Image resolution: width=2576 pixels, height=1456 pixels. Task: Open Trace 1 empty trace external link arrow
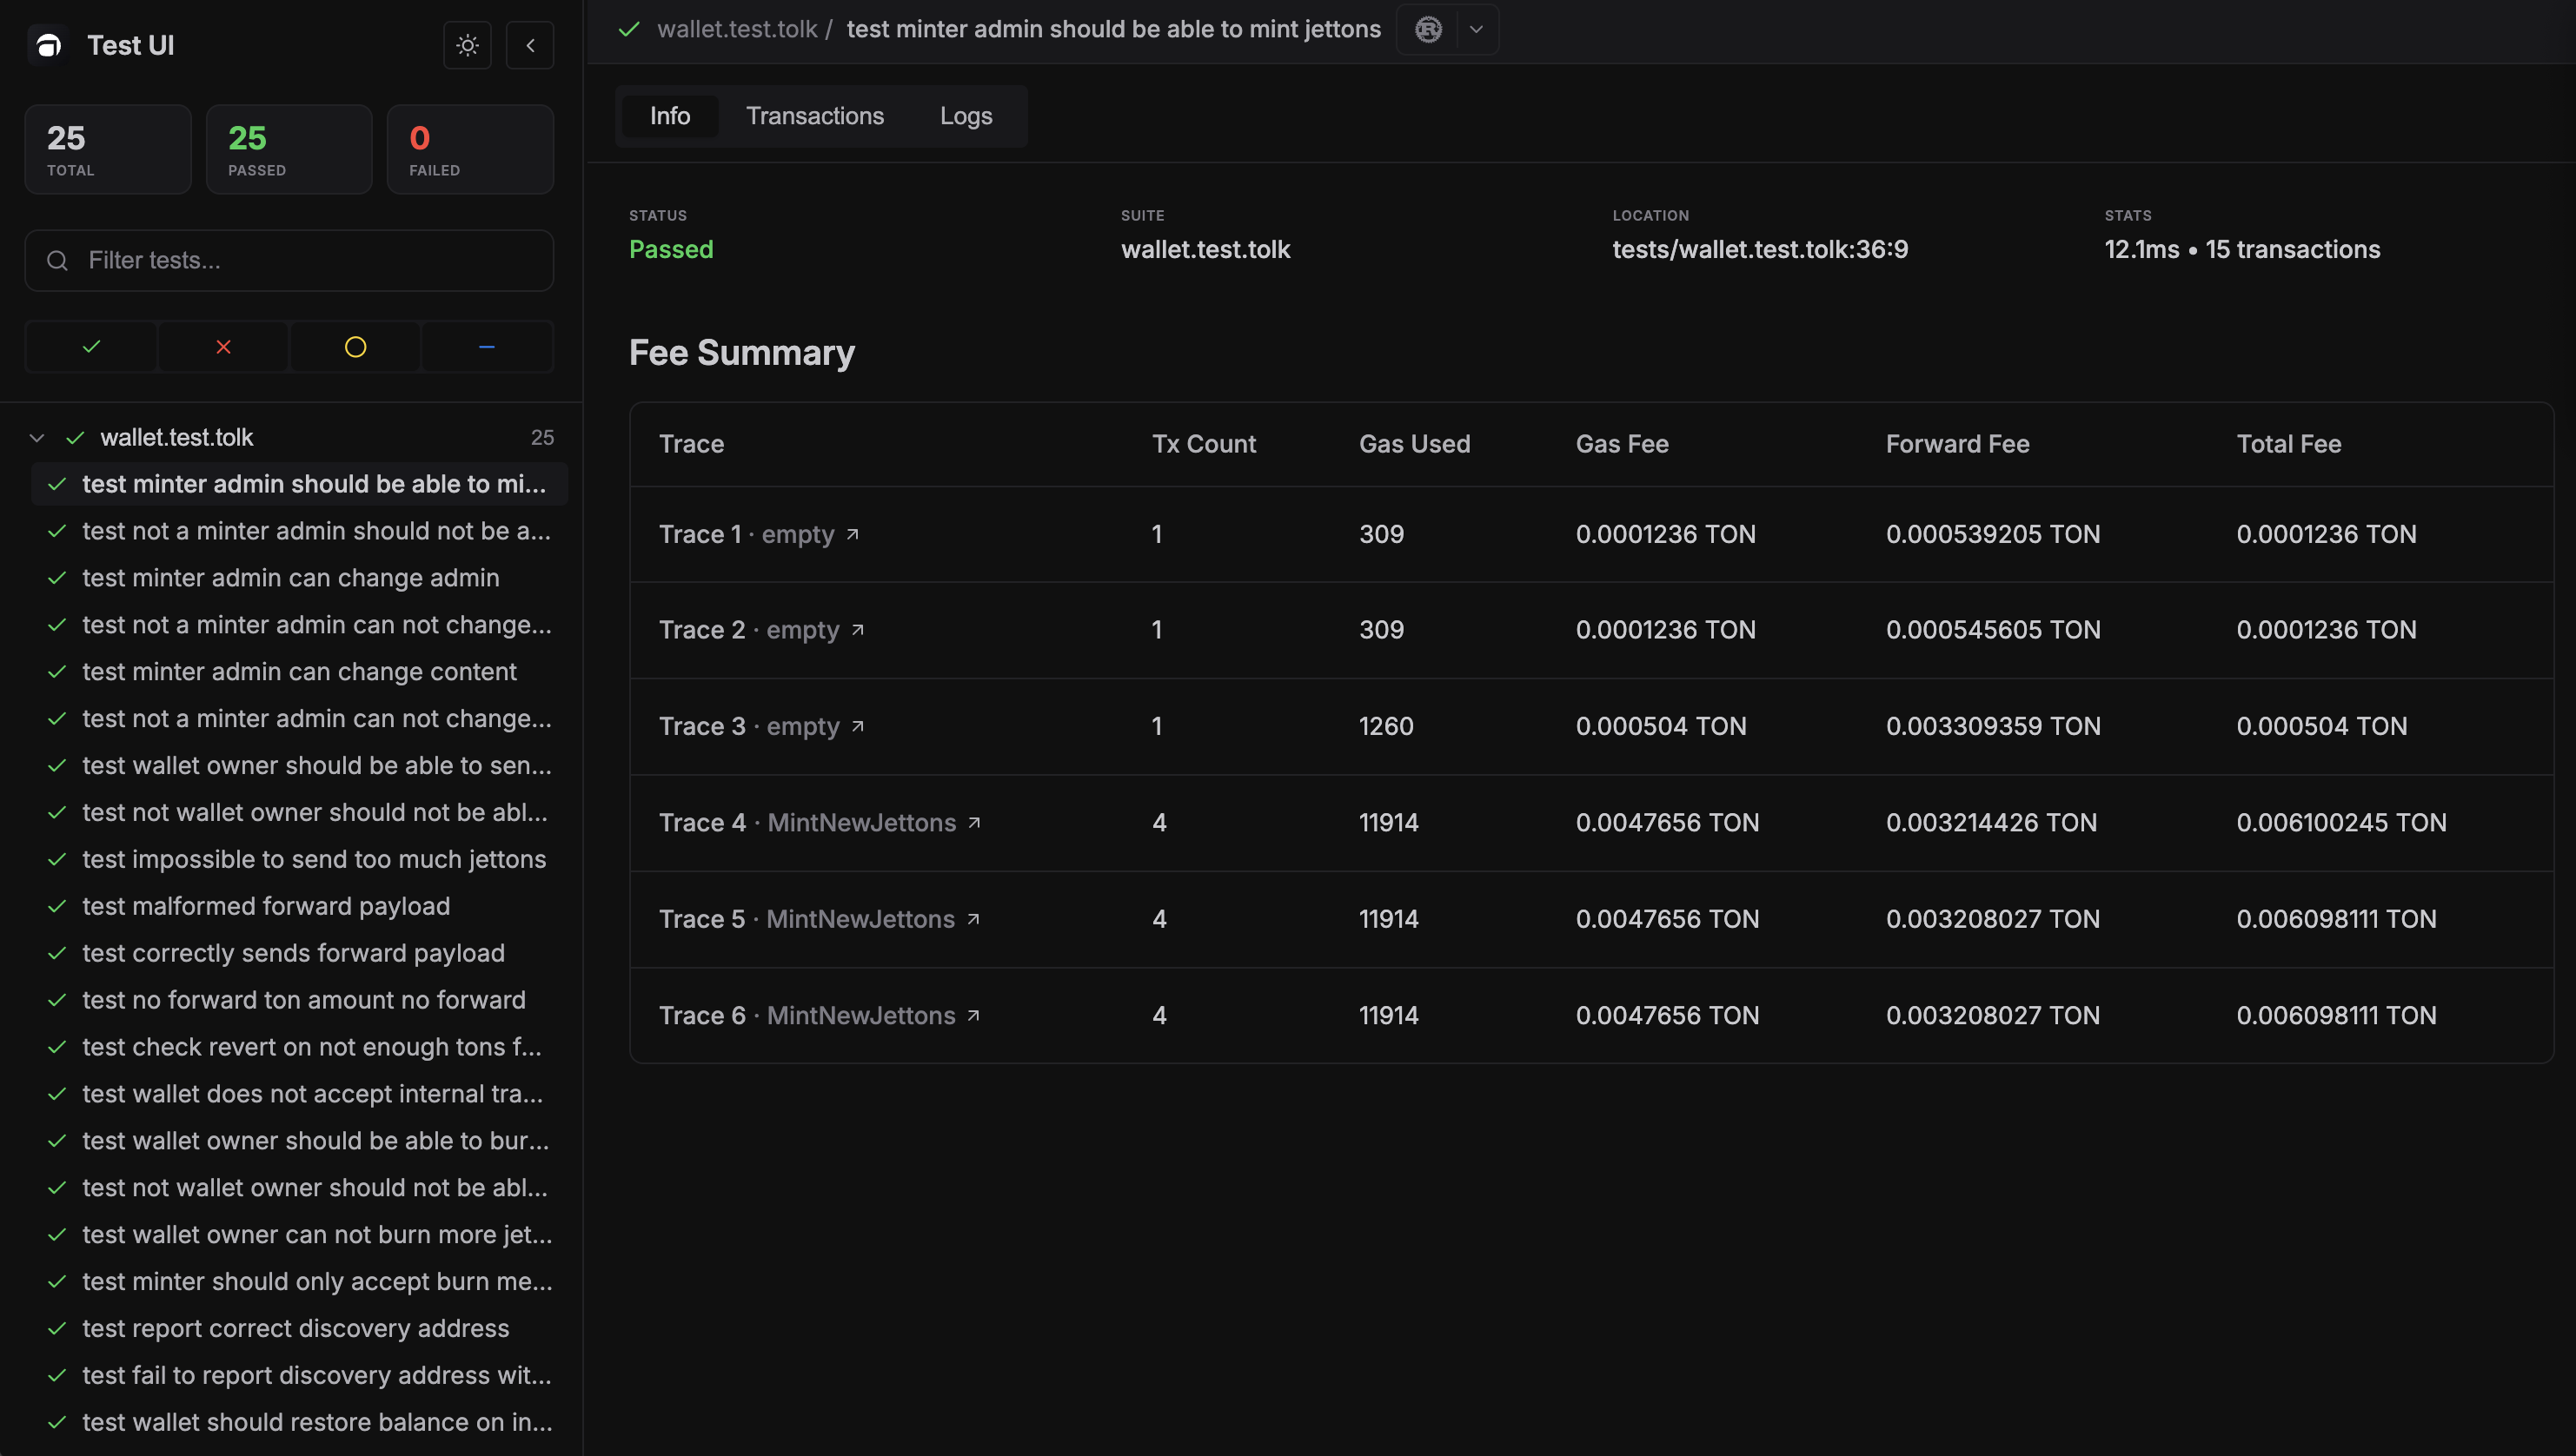click(854, 534)
